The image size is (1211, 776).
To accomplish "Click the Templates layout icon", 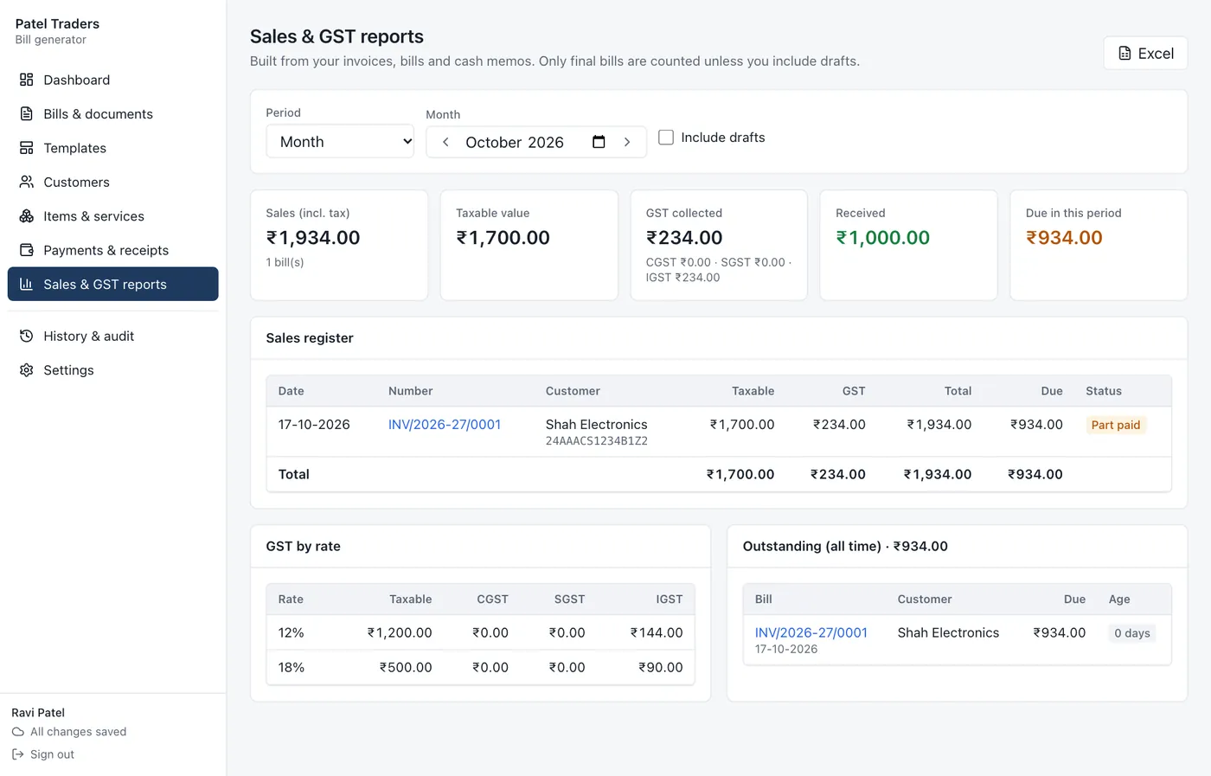I will pyautogui.click(x=27, y=148).
